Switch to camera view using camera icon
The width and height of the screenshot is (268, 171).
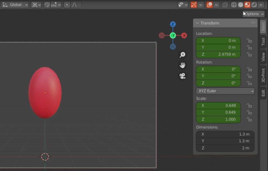182,76
